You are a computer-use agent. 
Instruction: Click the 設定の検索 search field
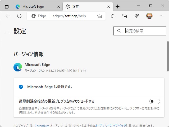click(140, 31)
